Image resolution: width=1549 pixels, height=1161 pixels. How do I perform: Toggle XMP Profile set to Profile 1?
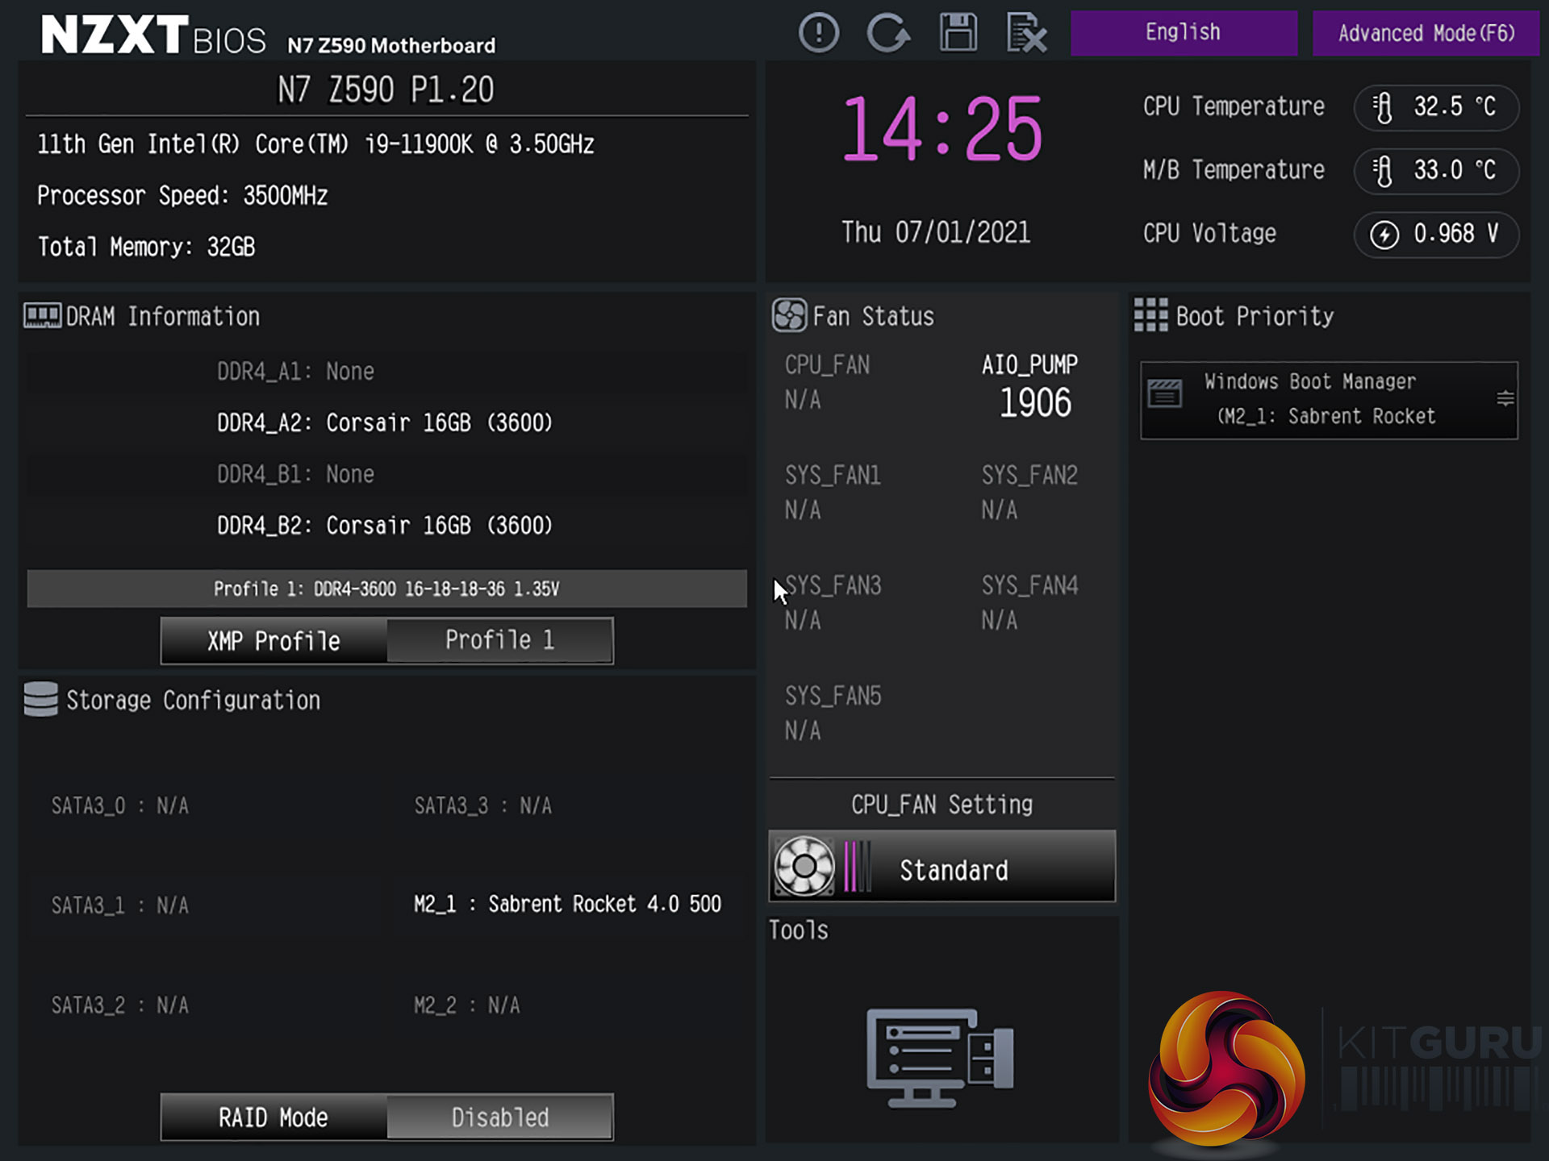tap(499, 641)
